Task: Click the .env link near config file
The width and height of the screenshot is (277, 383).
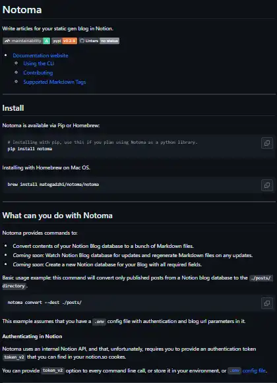Action: click(234, 370)
